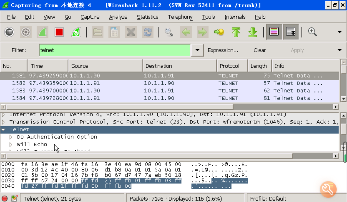Open the Statistics menu
347x202 pixels.
click(147, 17)
